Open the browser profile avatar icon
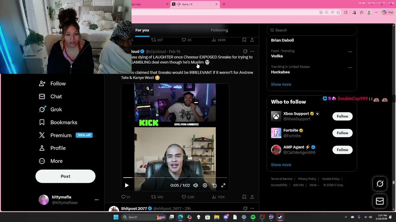Viewport: 396px width, 222px height. (369, 12)
